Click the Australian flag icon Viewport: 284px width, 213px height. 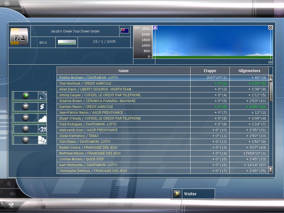[x=125, y=31]
